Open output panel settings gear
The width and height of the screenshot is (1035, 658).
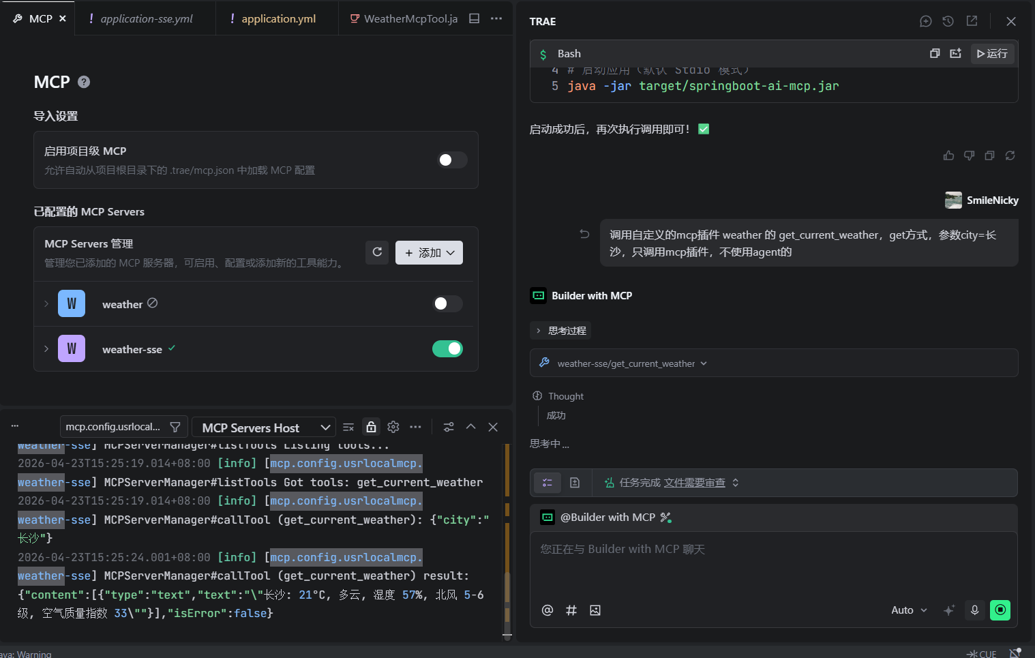pyautogui.click(x=393, y=427)
